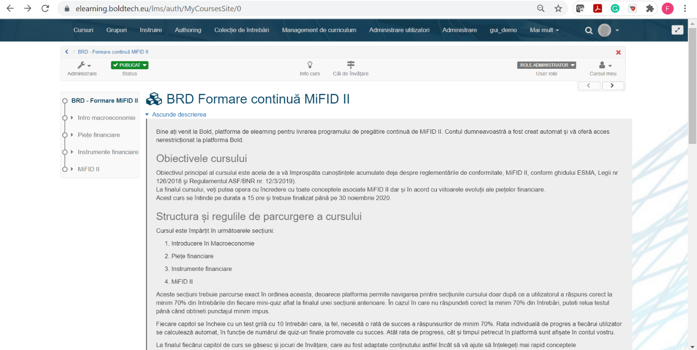
Task: Open the user avatar menu
Action: [608, 30]
